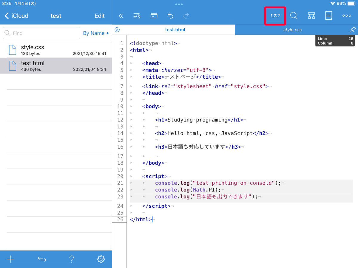Open preview with the glasses icon

(x=275, y=16)
